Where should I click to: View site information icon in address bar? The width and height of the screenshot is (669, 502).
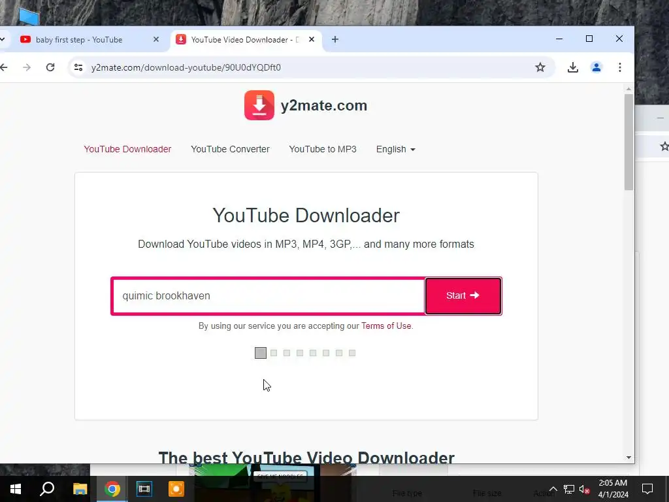tap(78, 67)
